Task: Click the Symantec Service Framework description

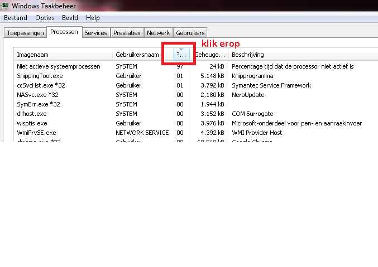Action: pos(271,85)
